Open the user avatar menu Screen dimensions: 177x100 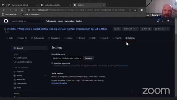(x=169, y=21)
